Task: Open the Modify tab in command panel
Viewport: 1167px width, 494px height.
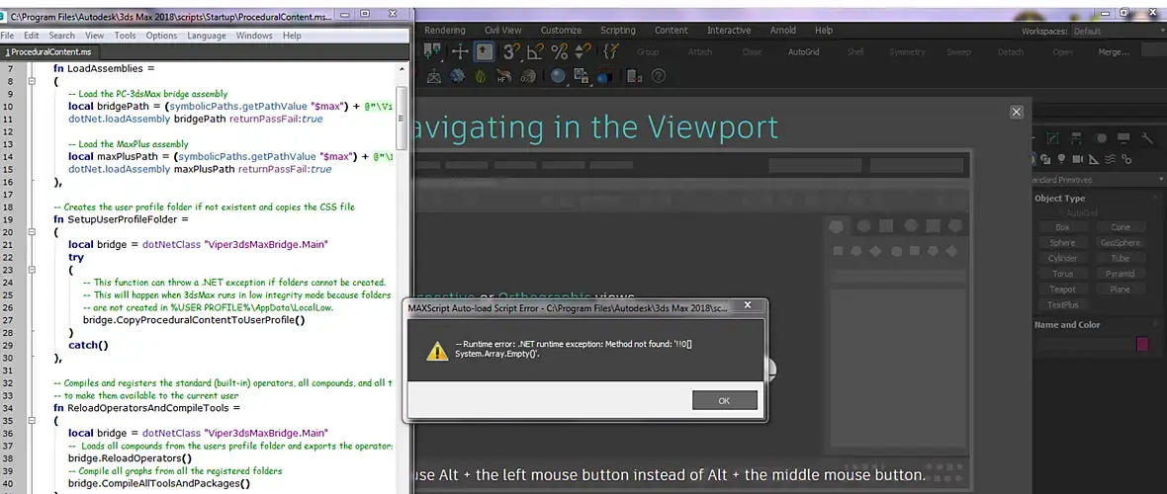Action: [1053, 138]
